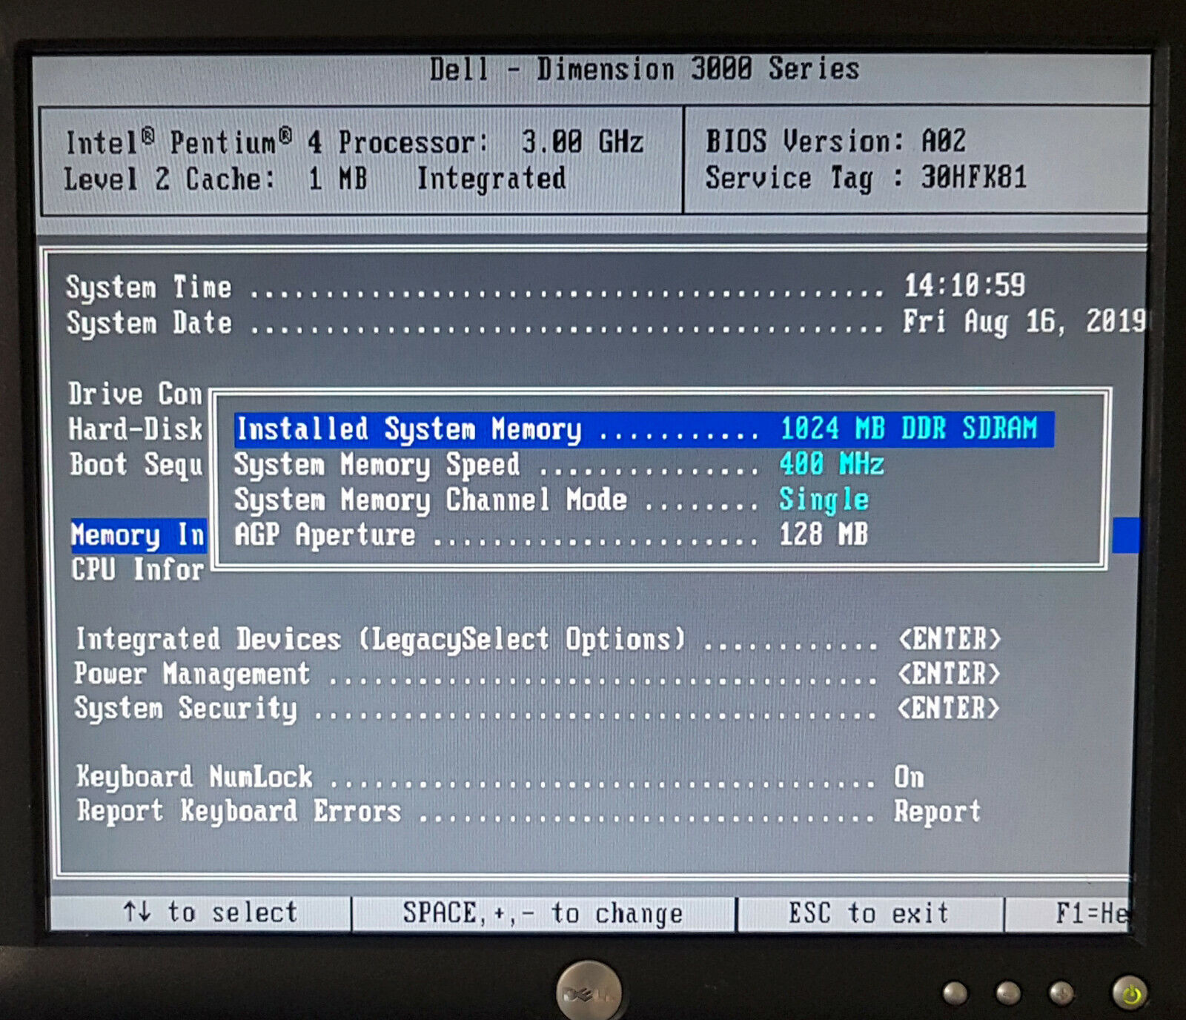Toggle the Keyboard NumLock On value

(909, 778)
